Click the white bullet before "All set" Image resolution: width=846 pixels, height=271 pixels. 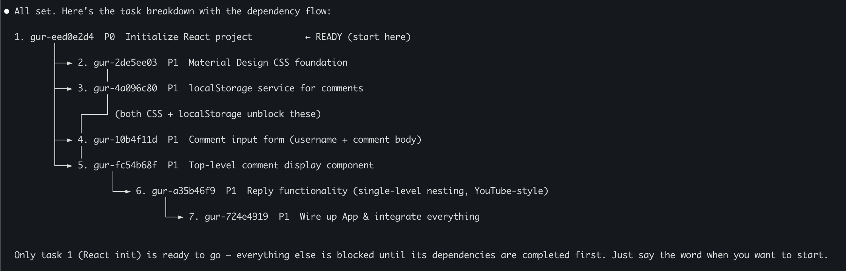[6, 11]
